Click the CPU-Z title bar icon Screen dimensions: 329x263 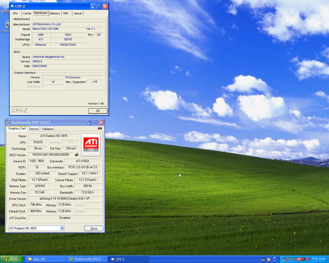[12, 6]
